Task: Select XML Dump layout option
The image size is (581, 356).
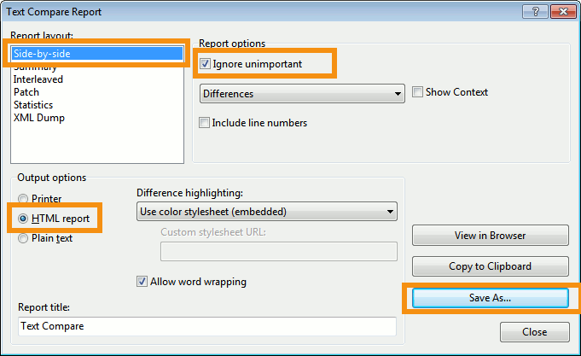Action: 39,118
